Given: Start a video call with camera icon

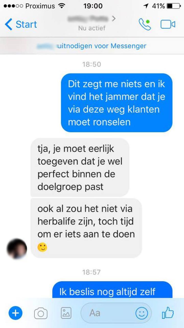Looking at the screenshot, I should click(168, 24).
